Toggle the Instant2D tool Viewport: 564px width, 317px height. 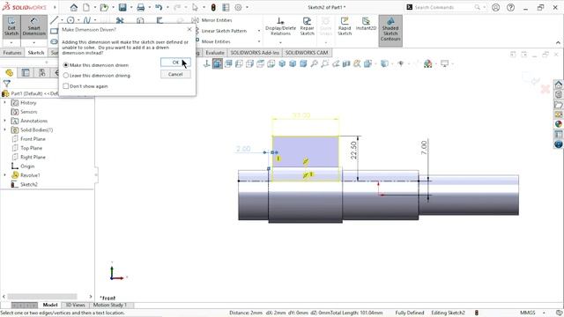(366, 24)
